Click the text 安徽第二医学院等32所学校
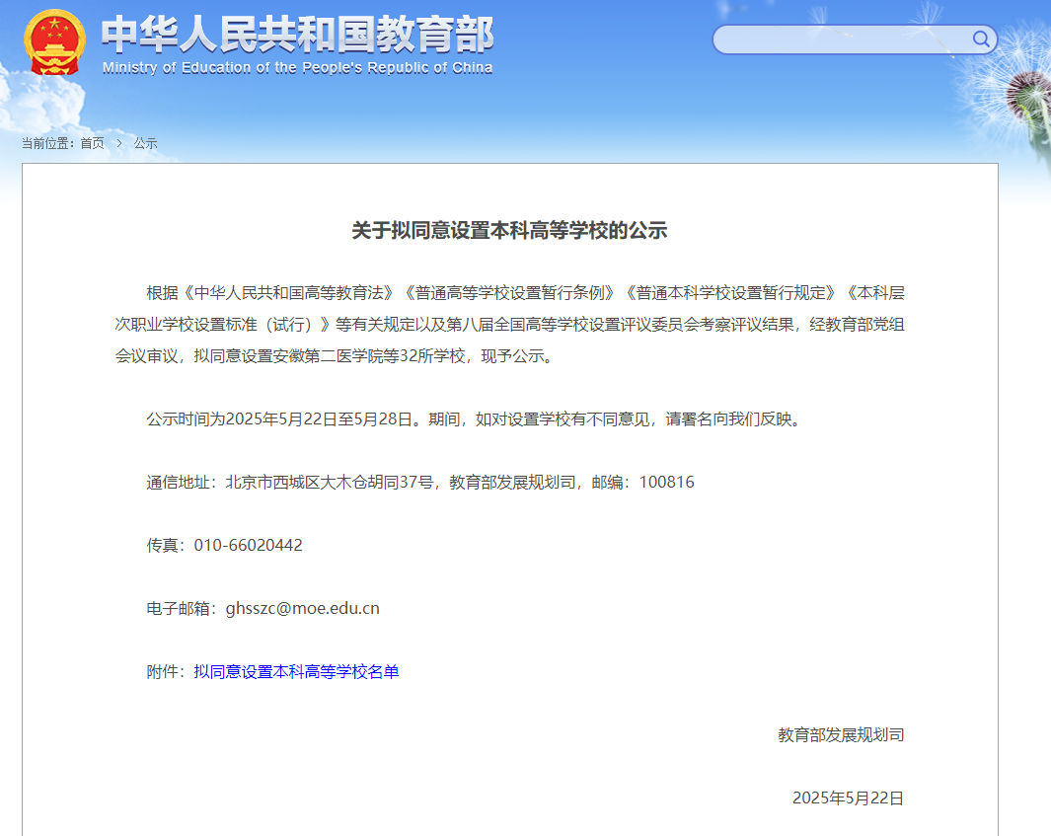This screenshot has width=1051, height=836. (x=369, y=356)
